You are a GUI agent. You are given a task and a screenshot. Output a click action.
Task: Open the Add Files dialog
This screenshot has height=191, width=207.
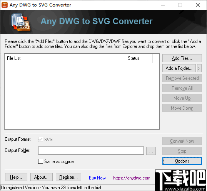pyautogui.click(x=182, y=58)
